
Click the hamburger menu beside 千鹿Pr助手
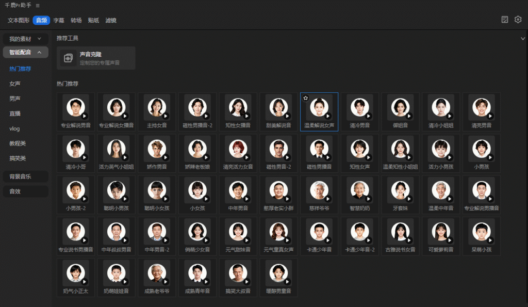coord(38,5)
